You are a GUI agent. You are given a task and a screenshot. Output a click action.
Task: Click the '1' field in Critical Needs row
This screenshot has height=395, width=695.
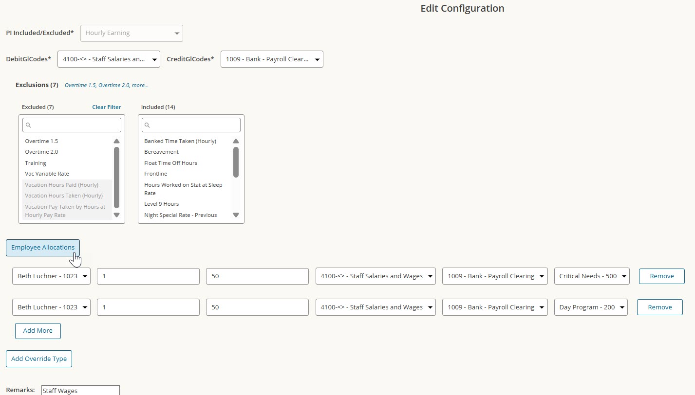tap(148, 276)
